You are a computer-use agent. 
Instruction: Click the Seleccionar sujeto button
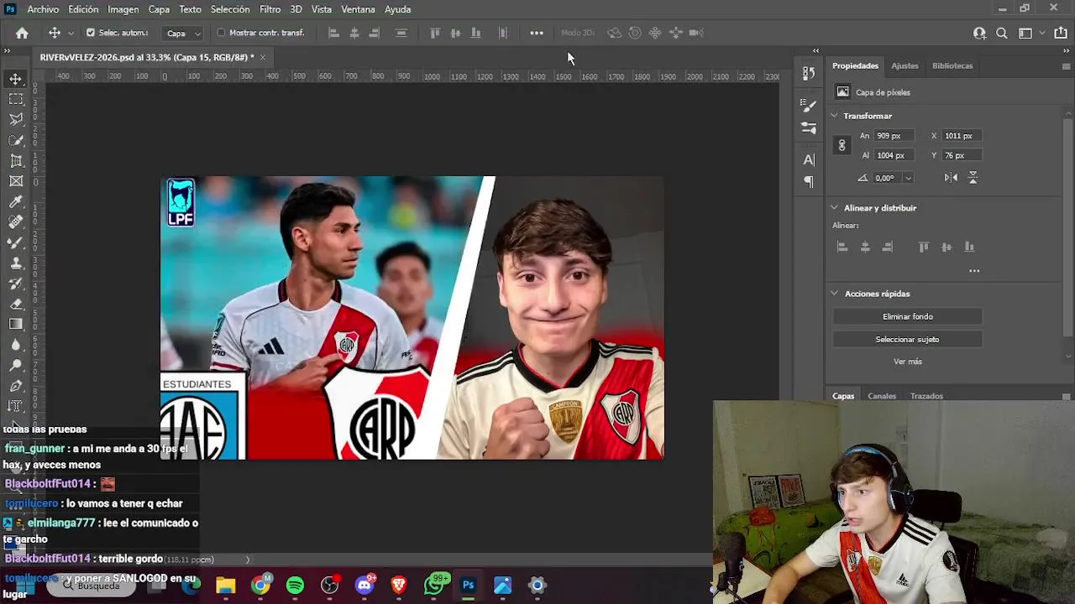(x=907, y=339)
